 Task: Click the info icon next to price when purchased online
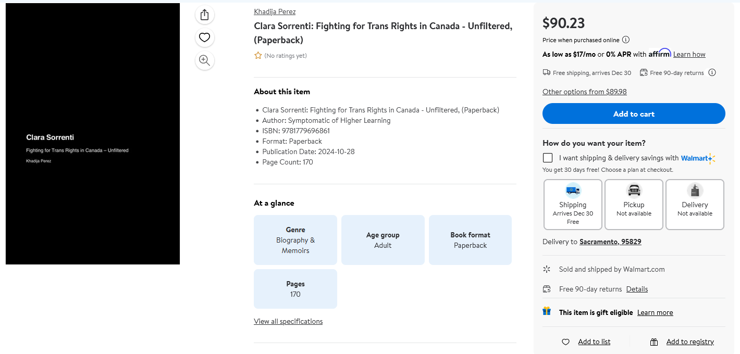[626, 40]
